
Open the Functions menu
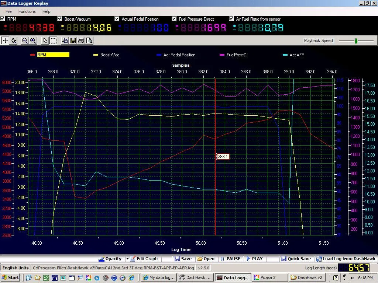(27, 11)
